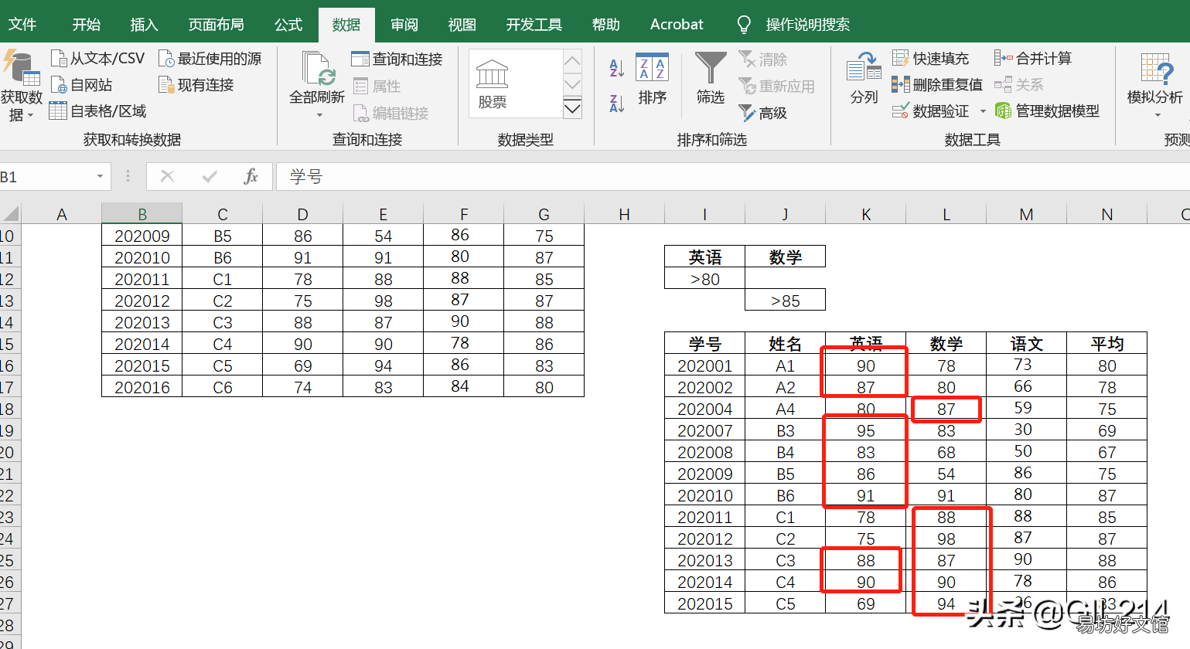Viewport: 1190px width, 649px height.
Task: Open Text to Columns (分列)
Action: point(864,79)
